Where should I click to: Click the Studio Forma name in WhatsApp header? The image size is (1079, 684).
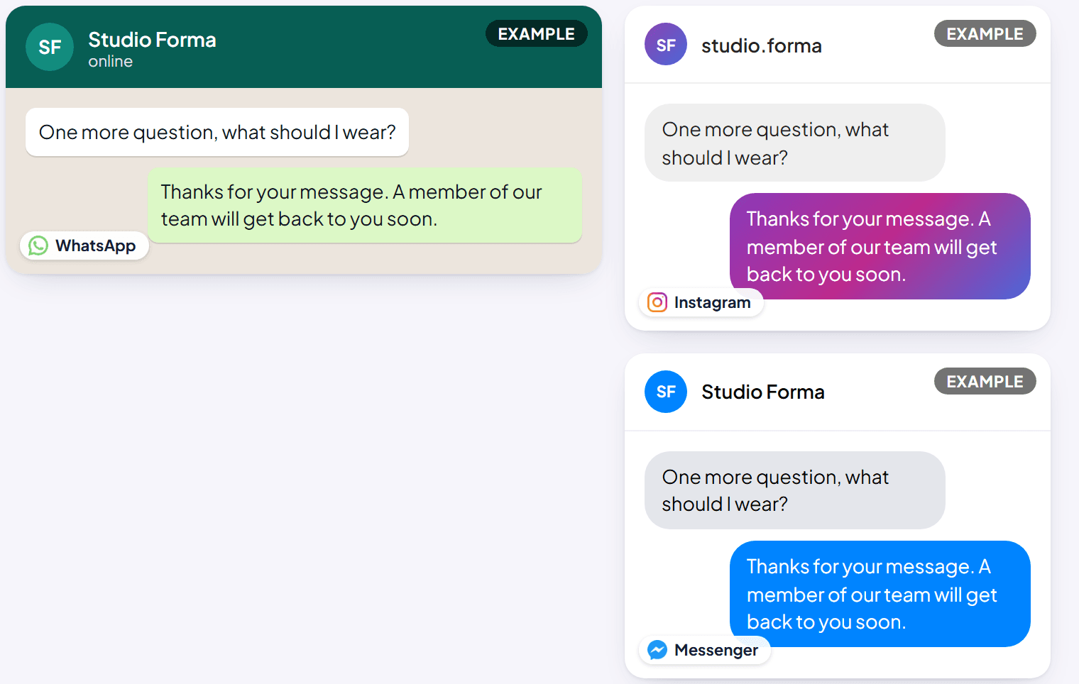coord(152,40)
